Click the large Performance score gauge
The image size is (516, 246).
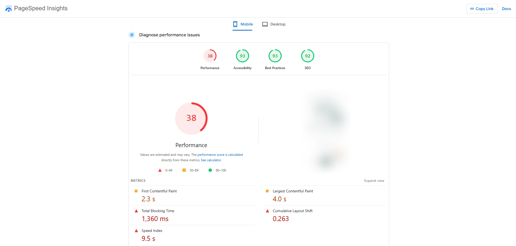[191, 118]
